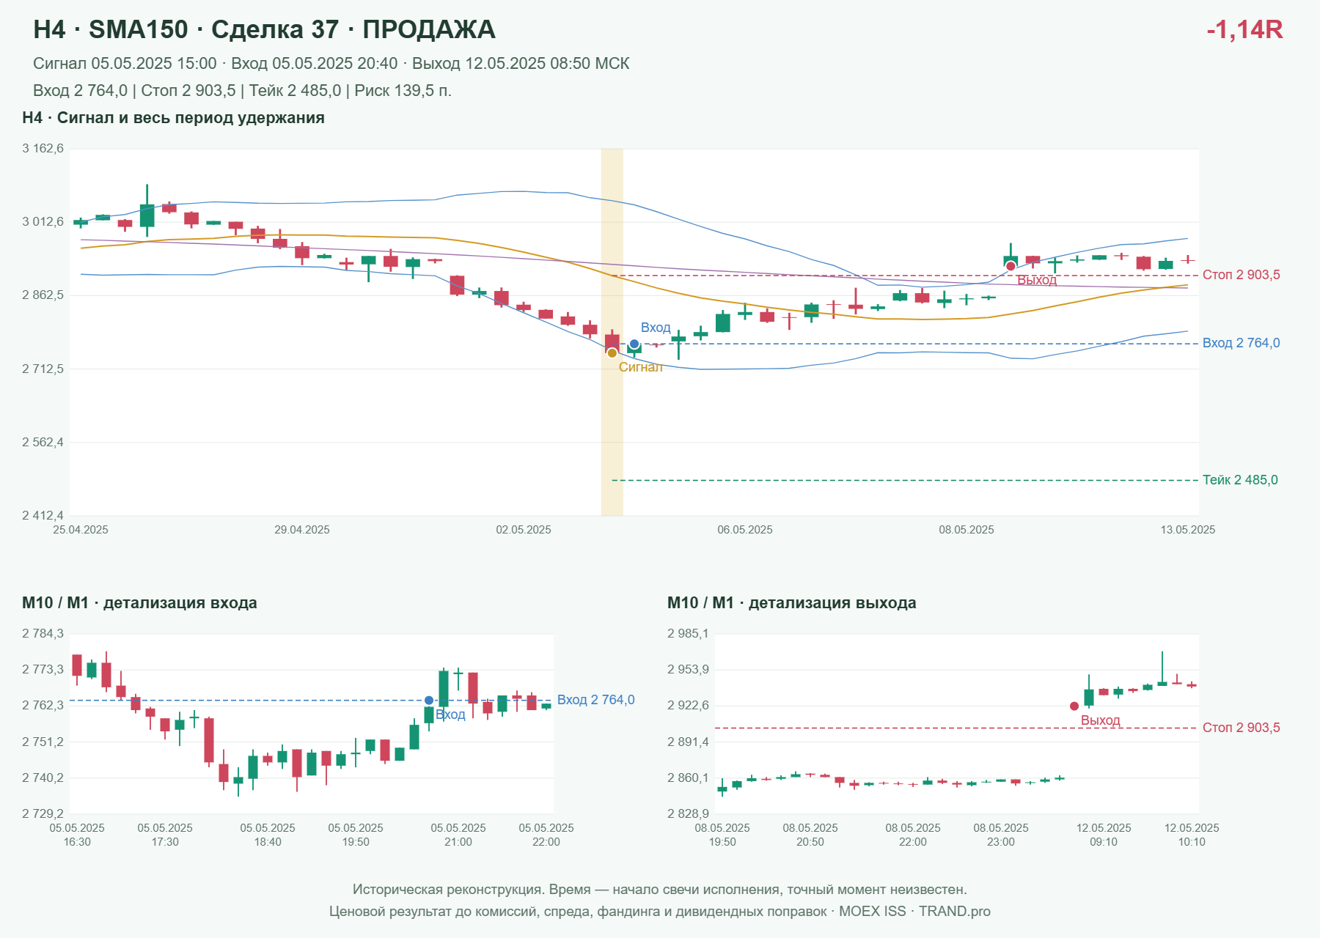Image resolution: width=1320 pixels, height=938 pixels.
Task: Click the '25.04.2025' date axis label
Action: pos(81,530)
